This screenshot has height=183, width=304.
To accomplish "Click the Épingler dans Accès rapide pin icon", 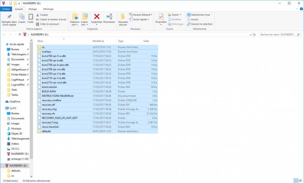I will pyautogui.click(x=9, y=17).
